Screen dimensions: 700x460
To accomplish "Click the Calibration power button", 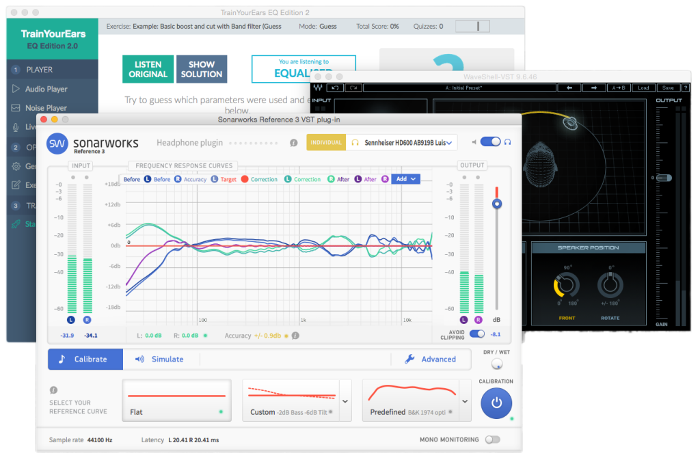I will [496, 403].
